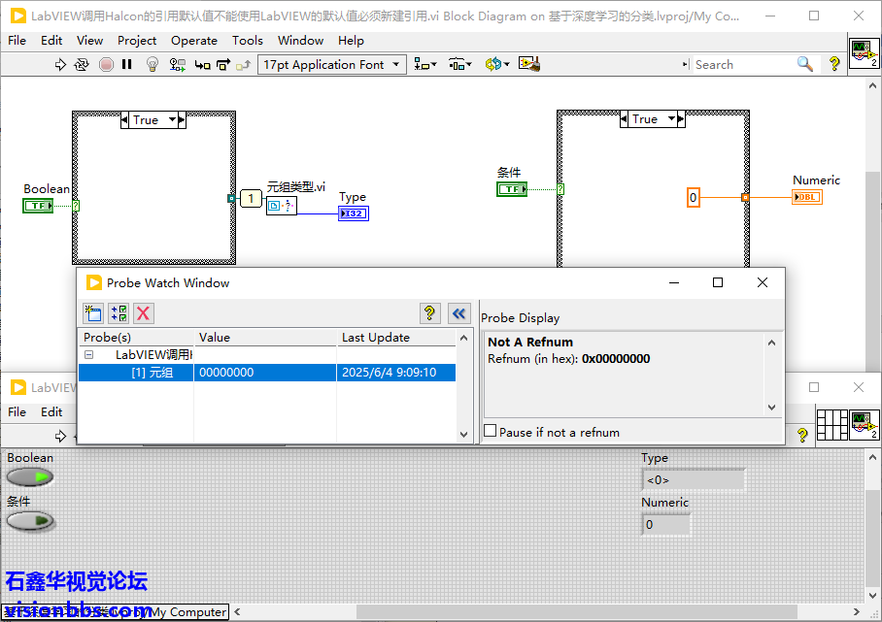
Task: Collapse the LabVIEW调用 probe tree node
Action: pyautogui.click(x=88, y=355)
